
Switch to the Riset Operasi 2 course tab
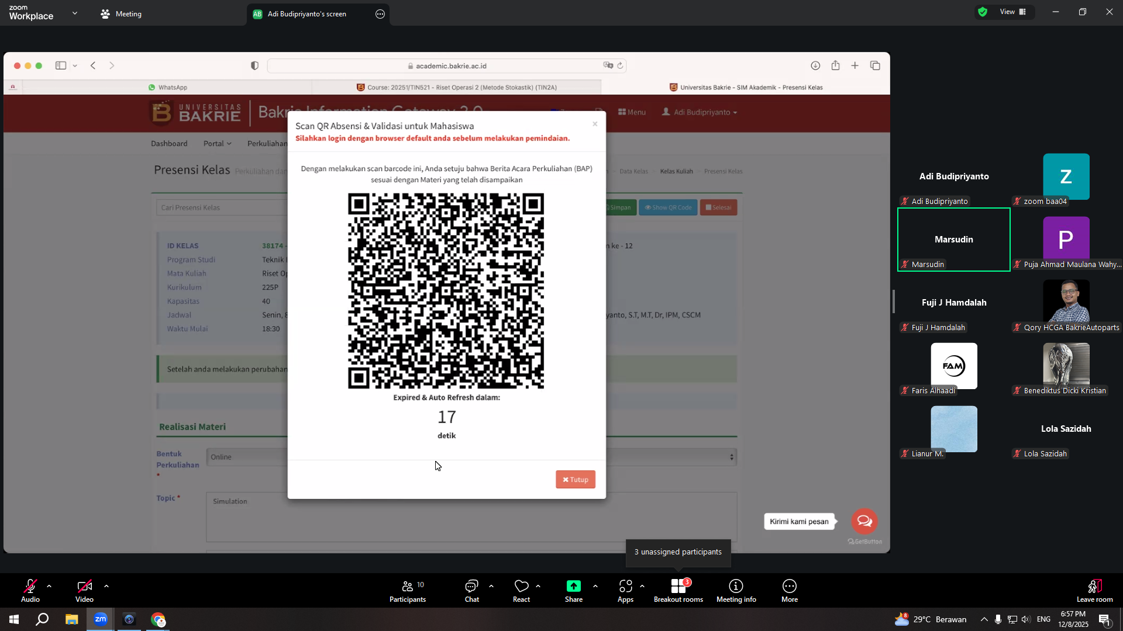(456, 88)
